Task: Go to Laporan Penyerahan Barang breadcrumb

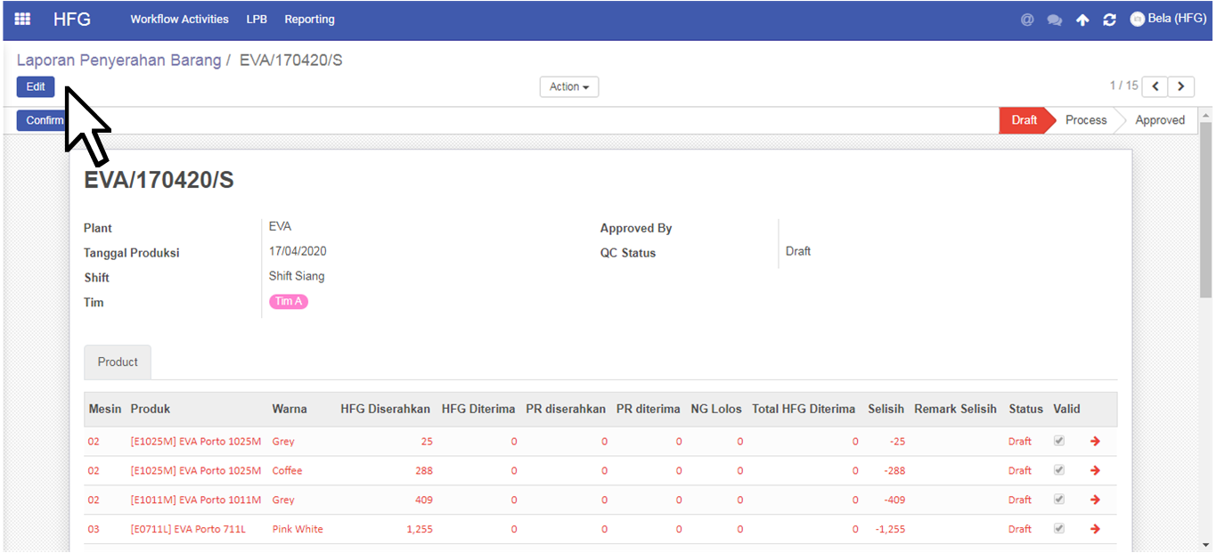Action: 118,61
